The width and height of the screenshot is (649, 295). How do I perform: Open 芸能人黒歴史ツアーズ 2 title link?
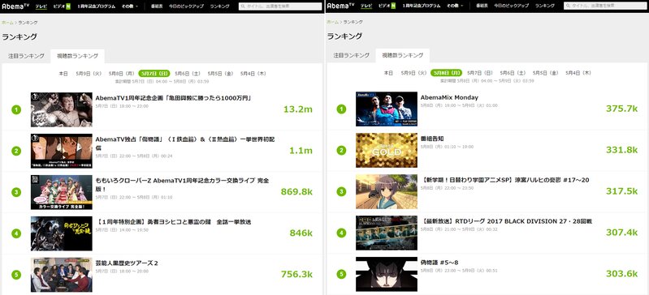pyautogui.click(x=127, y=263)
